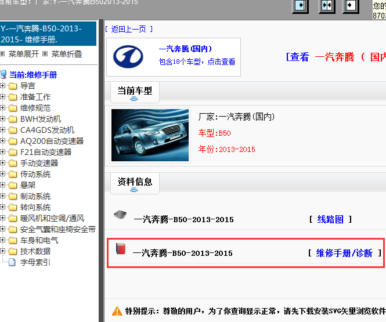Click the 一汽奔腾(国内) brand link

click(185, 49)
